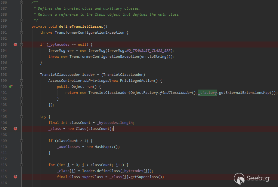Click line number 386 in the gutter
The height and width of the screenshot is (187, 278).
4,2
